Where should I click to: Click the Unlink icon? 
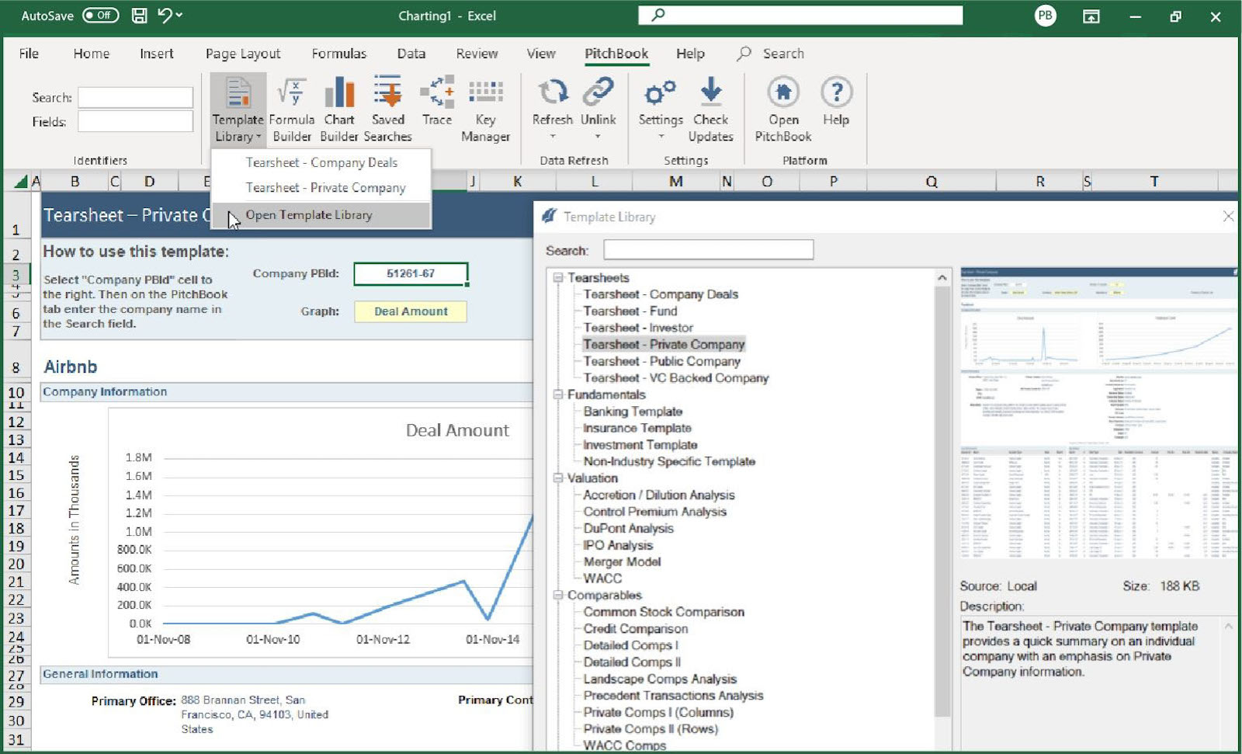(x=598, y=92)
